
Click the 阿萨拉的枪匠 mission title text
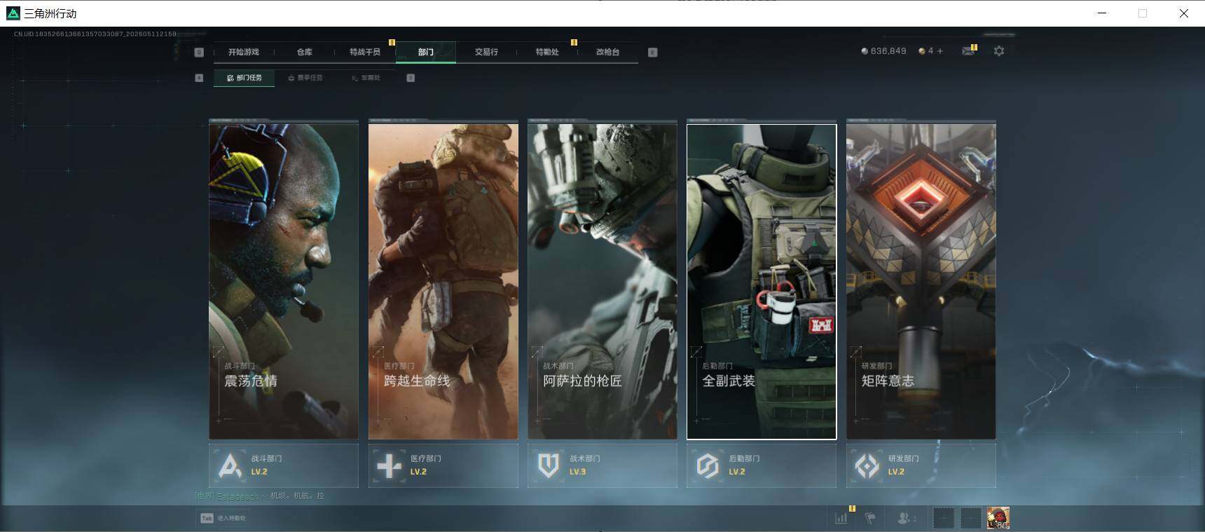pos(582,381)
